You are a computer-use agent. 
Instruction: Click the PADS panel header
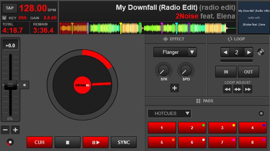[x=207, y=101]
